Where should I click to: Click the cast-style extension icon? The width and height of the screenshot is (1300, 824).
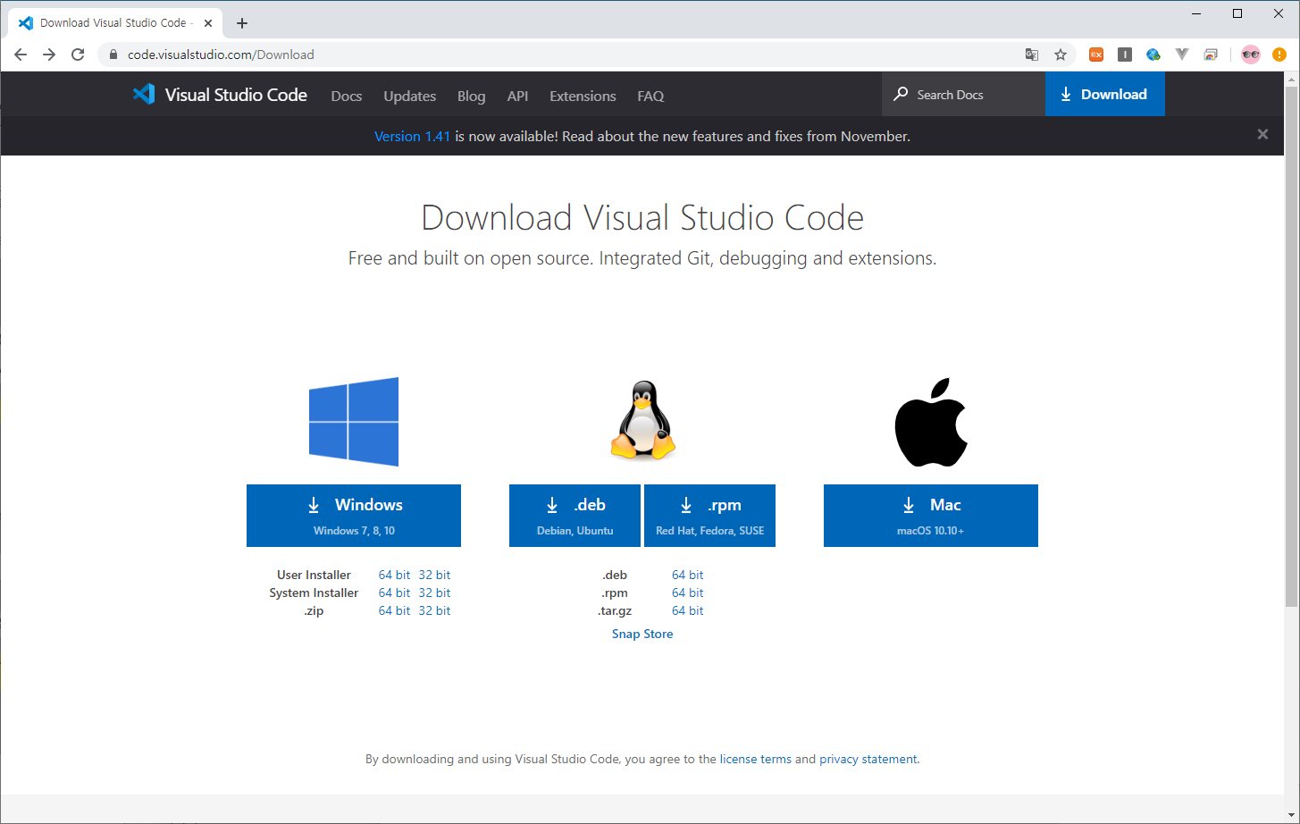(x=1211, y=55)
